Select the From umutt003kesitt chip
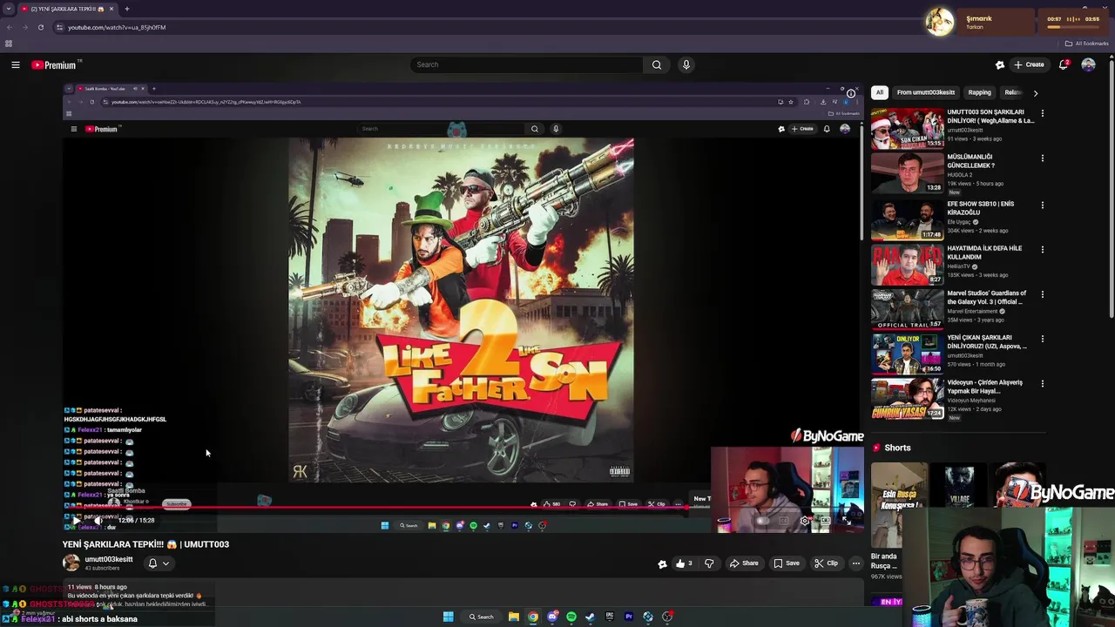Image resolution: width=1115 pixels, height=627 pixels. click(926, 92)
